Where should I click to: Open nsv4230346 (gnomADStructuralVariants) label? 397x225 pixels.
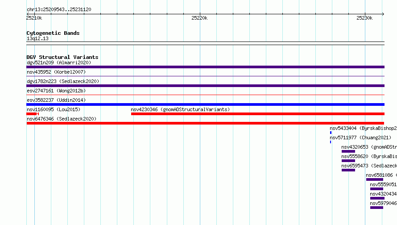[x=180, y=109]
